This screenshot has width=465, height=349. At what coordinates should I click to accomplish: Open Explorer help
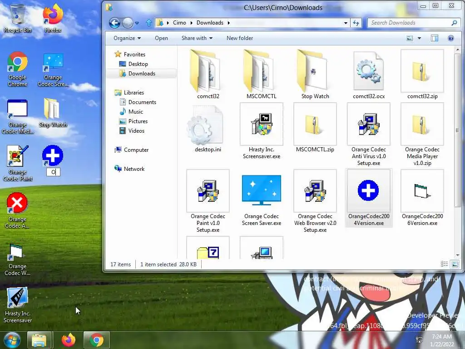[x=451, y=38]
